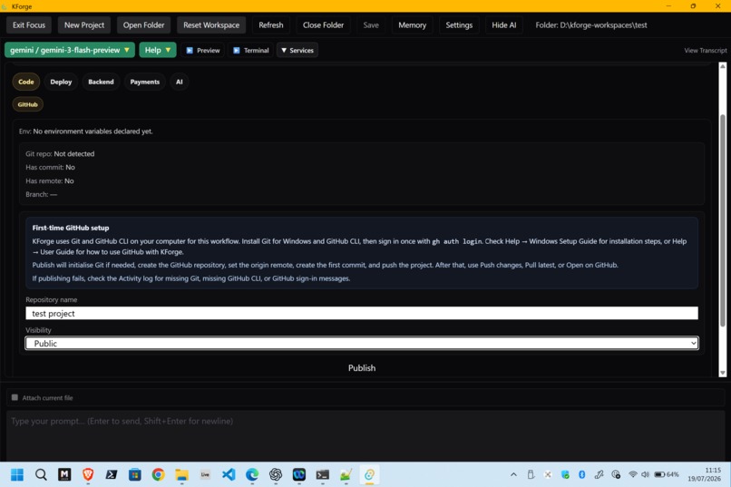The width and height of the screenshot is (731, 487).
Task: Click 'Has commit: No' status line
Action: click(50, 167)
